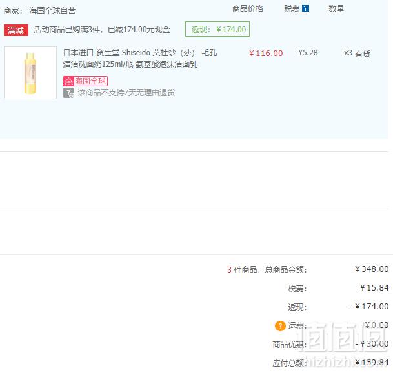Click the 商品优惠 label
The width and height of the screenshot is (393, 373).
click(290, 344)
